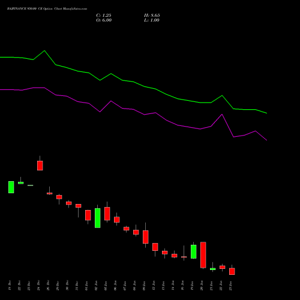
Task: Select the tall green candle above 02 Jan
Action: pyautogui.click(x=98, y=218)
